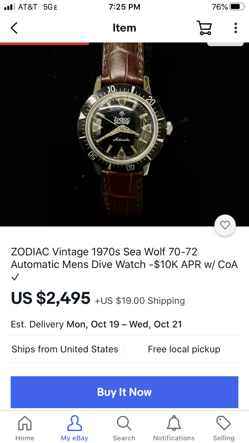The width and height of the screenshot is (249, 443).
Task: Open the three-dot more options menu
Action: pyautogui.click(x=235, y=28)
